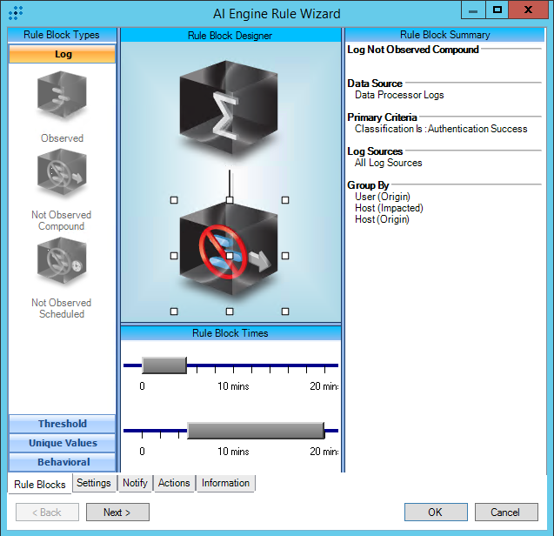Expand the Behavioral rule block category
The width and height of the screenshot is (554, 536).
coord(62,462)
